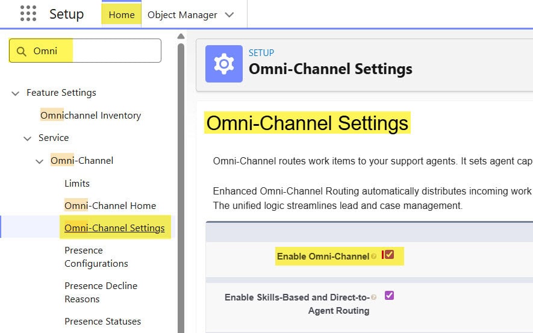Toggle the Enable Omni-Channel checkbox
Viewport: 533px width, 333px height.
[390, 255]
